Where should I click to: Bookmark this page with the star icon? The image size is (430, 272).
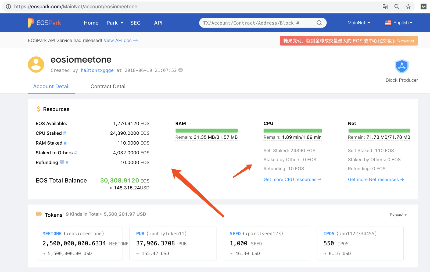408,7
